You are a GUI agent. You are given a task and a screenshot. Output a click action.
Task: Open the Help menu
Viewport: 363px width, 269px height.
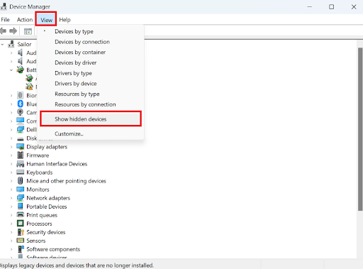pos(65,20)
